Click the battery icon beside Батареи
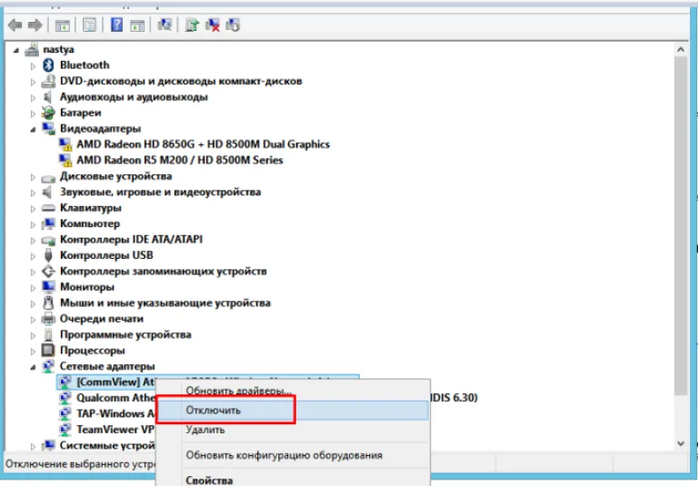This screenshot has width=698, height=486. pos(48,113)
